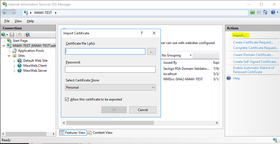Click right arrow of certificate list scrollbar
The width and height of the screenshot is (280, 144).
point(217,123)
